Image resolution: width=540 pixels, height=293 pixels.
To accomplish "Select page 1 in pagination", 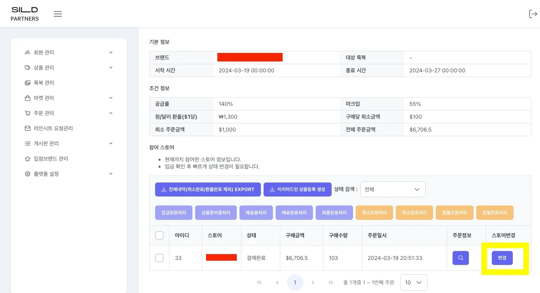I will tap(295, 282).
